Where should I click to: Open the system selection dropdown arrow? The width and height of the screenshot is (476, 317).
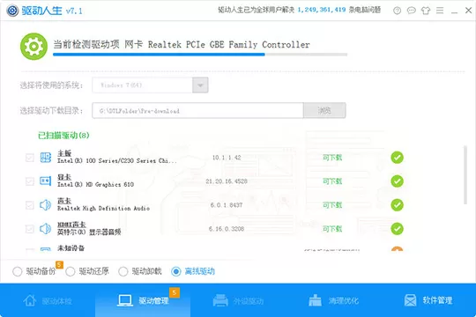(x=200, y=85)
